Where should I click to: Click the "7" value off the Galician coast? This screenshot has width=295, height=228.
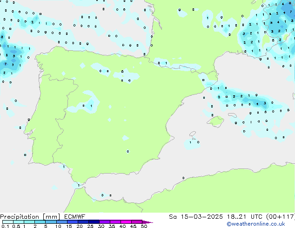[6, 64]
